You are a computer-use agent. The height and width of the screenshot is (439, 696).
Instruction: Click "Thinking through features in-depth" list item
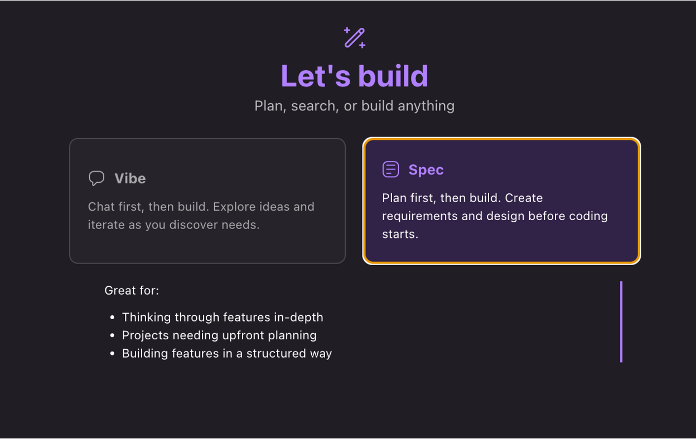click(x=223, y=317)
